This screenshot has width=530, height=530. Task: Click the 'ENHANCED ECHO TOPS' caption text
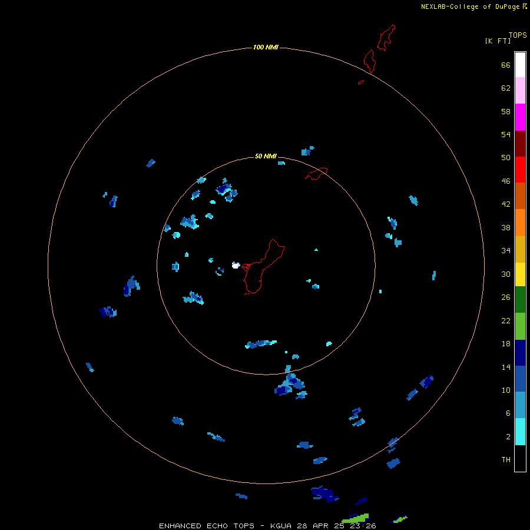207,526
